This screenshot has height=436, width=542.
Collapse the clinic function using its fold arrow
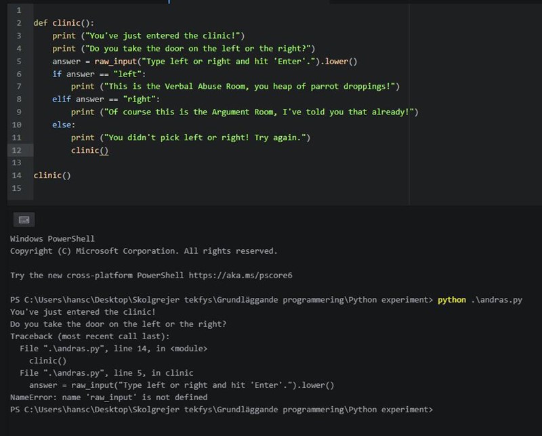point(28,22)
